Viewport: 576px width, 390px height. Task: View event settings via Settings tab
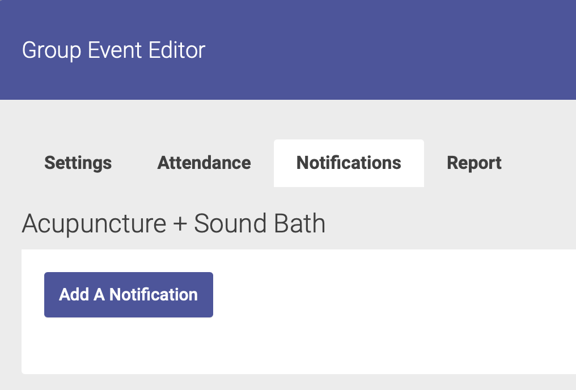coord(78,163)
